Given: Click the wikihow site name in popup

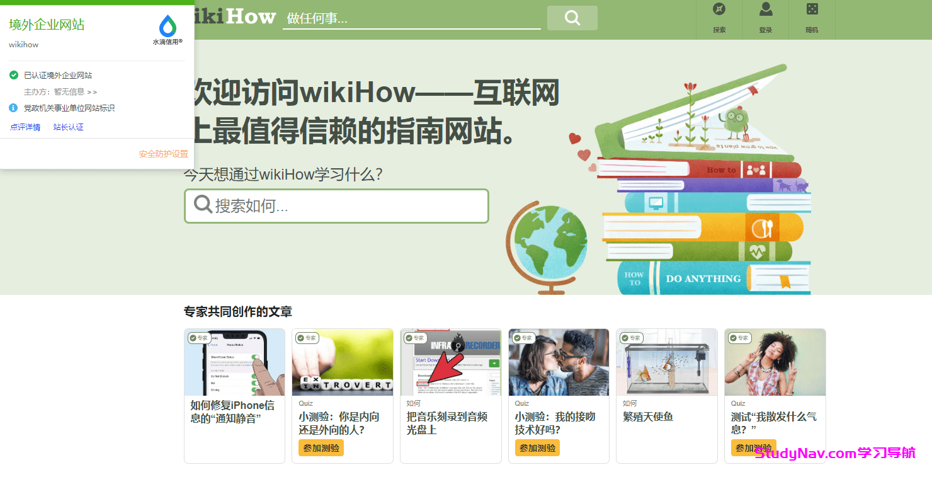Looking at the screenshot, I should [x=24, y=45].
